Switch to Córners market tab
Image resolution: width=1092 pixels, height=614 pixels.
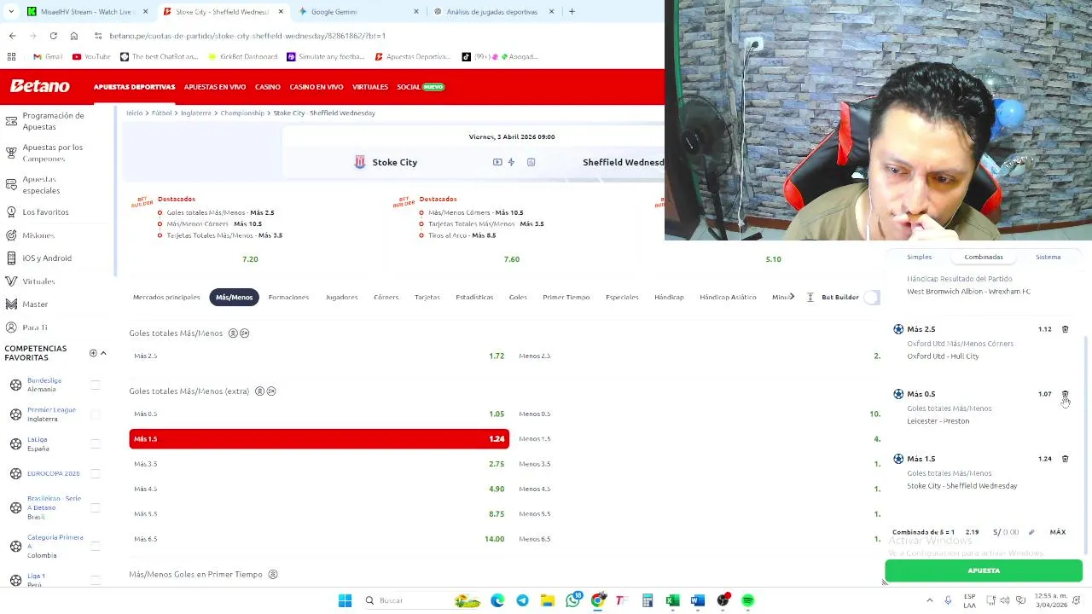pos(386,297)
